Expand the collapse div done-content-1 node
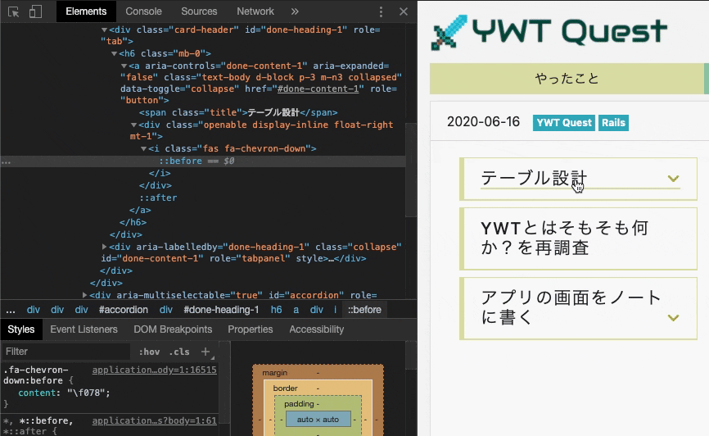 point(104,247)
